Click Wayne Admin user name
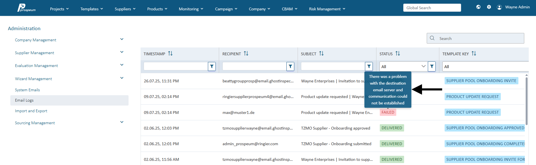Image resolution: width=536 pixels, height=165 pixels. (x=517, y=7)
